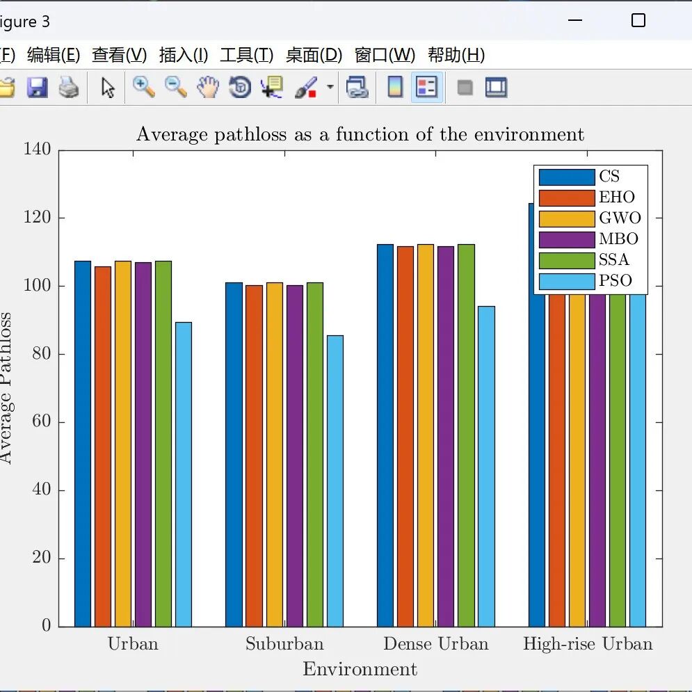Screen dimensions: 692x692
Task: Open the 插入(I) menu
Action: [183, 55]
